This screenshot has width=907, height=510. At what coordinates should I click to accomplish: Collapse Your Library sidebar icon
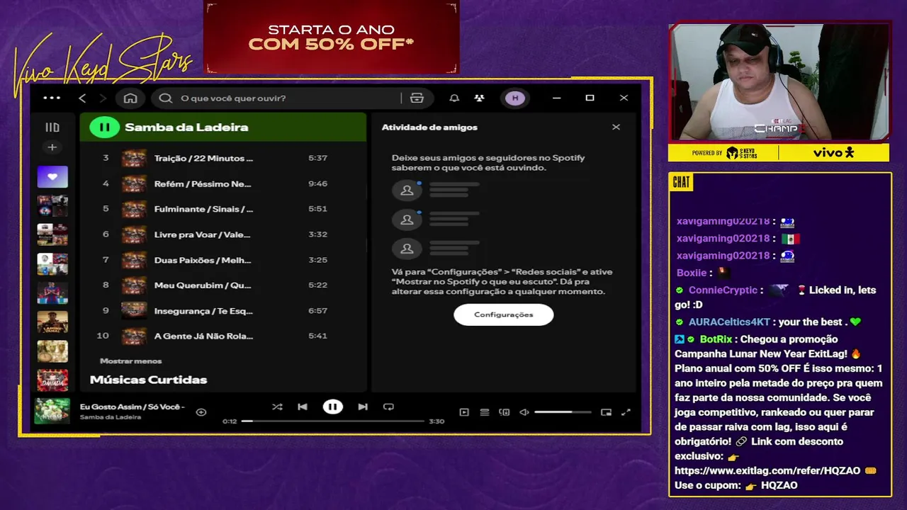click(x=52, y=127)
